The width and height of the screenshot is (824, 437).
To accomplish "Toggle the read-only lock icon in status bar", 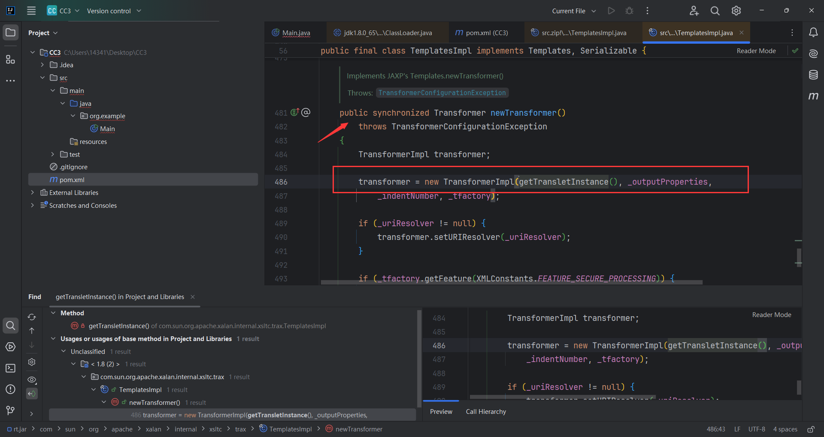I will [x=811, y=429].
